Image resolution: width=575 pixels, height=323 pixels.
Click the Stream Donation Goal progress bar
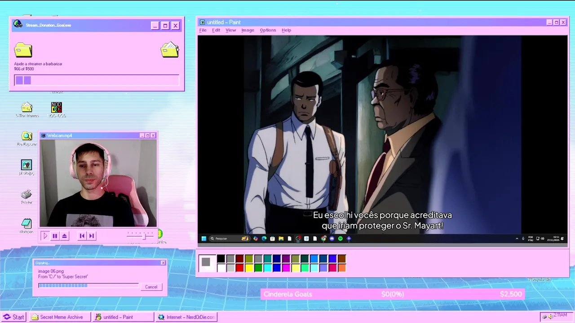click(97, 80)
